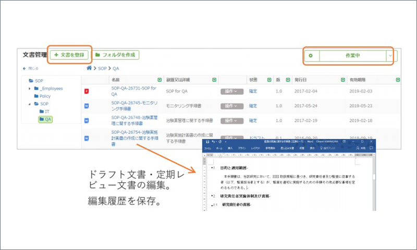Expand the _Employees folder arrow
417x250 pixels.
coord(30,89)
